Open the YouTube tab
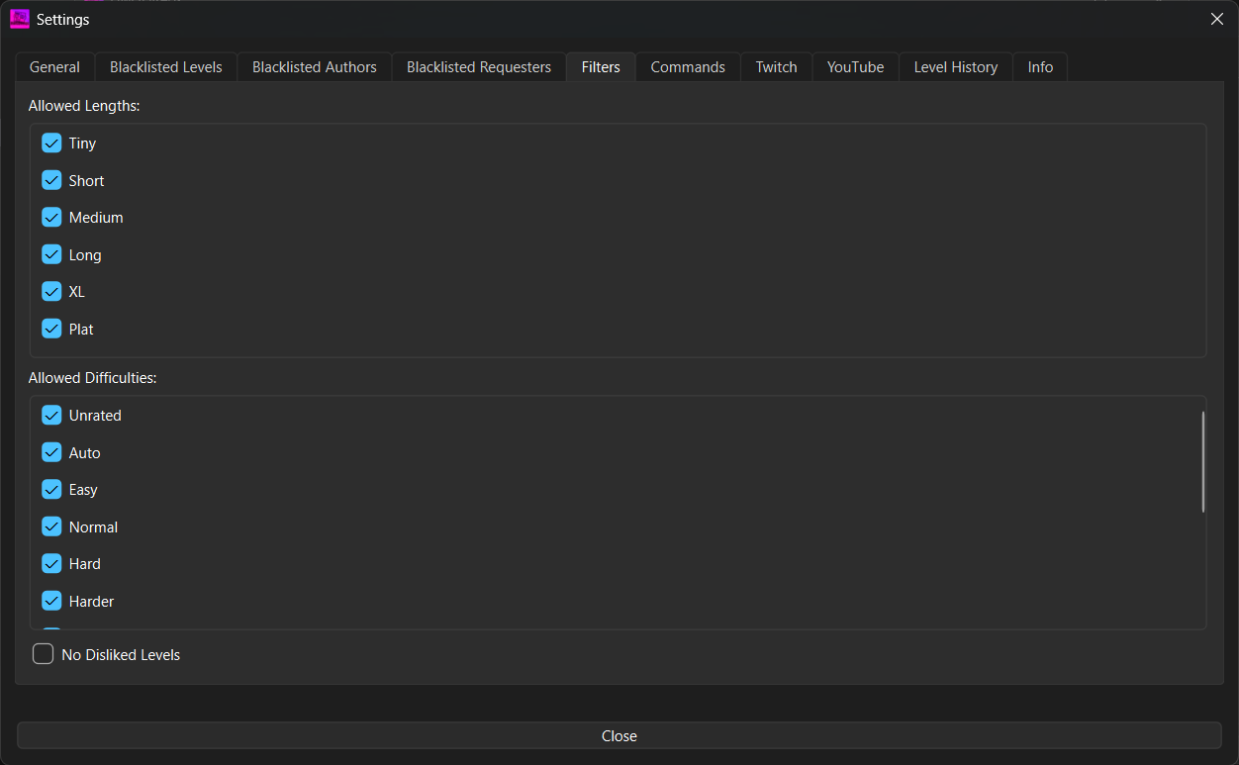1239x765 pixels. point(855,67)
